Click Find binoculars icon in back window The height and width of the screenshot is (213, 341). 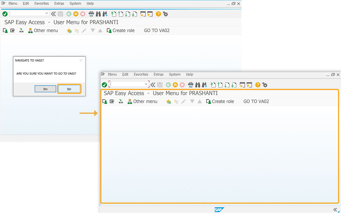[98, 14]
